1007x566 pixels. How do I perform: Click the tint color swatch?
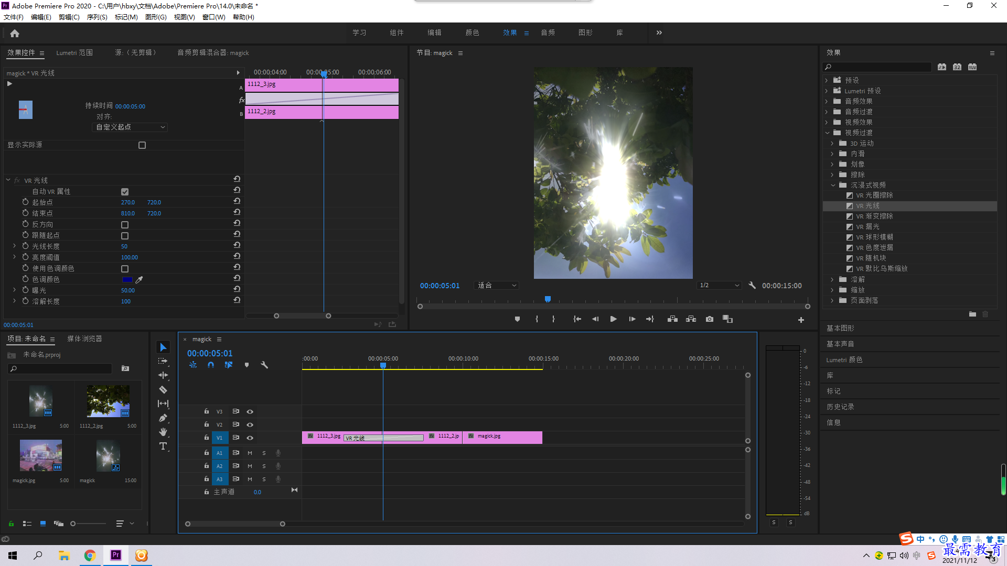click(x=127, y=280)
